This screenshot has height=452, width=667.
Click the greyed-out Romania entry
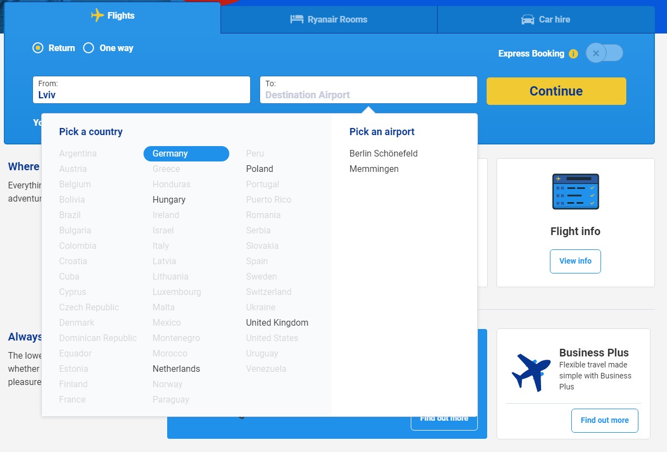click(x=263, y=215)
